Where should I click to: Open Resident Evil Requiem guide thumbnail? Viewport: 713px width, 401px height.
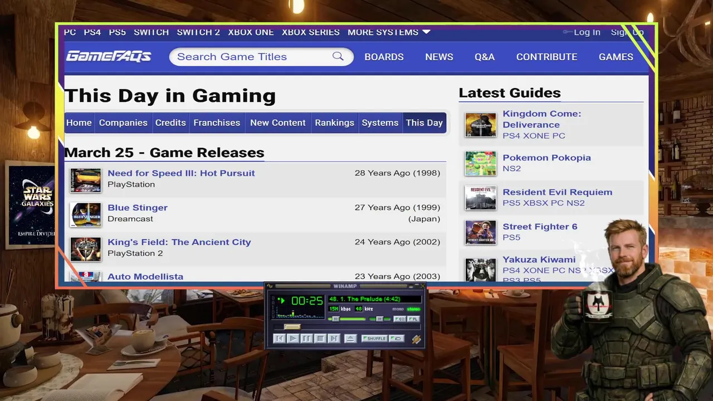point(481,198)
